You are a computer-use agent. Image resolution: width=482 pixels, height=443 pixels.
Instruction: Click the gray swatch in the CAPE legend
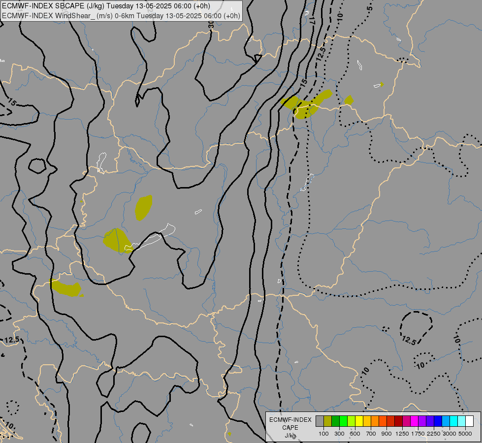pos(320,421)
